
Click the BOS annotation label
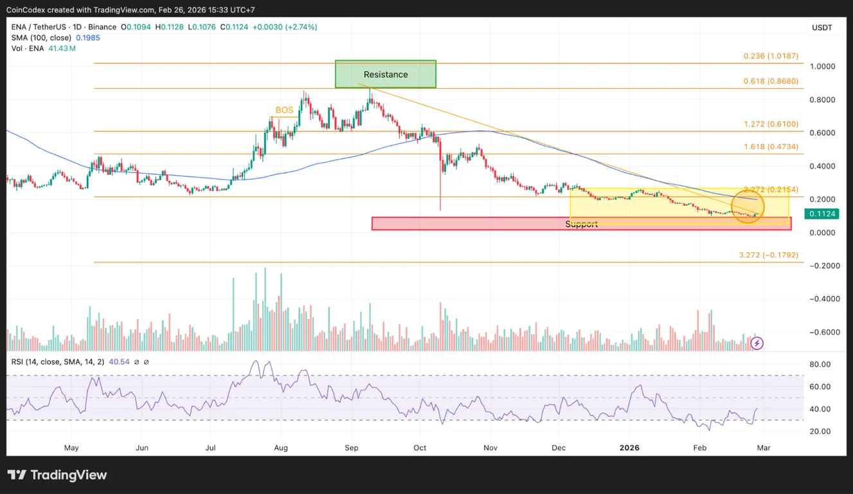(285, 110)
